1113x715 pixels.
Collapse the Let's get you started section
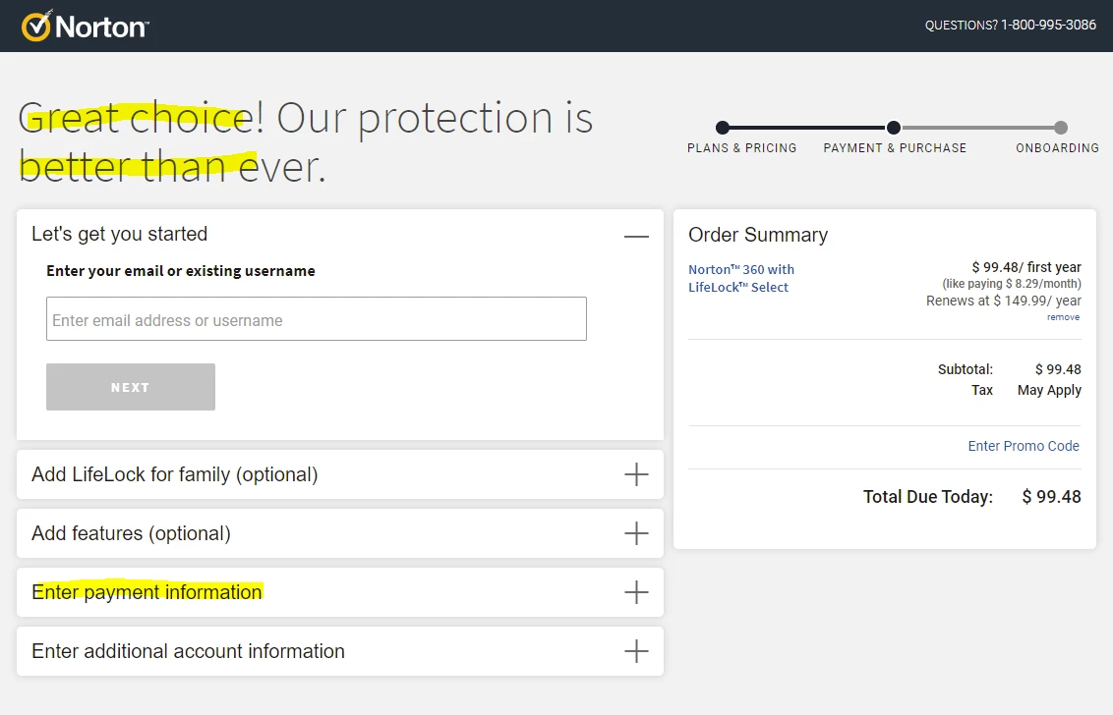(x=636, y=236)
